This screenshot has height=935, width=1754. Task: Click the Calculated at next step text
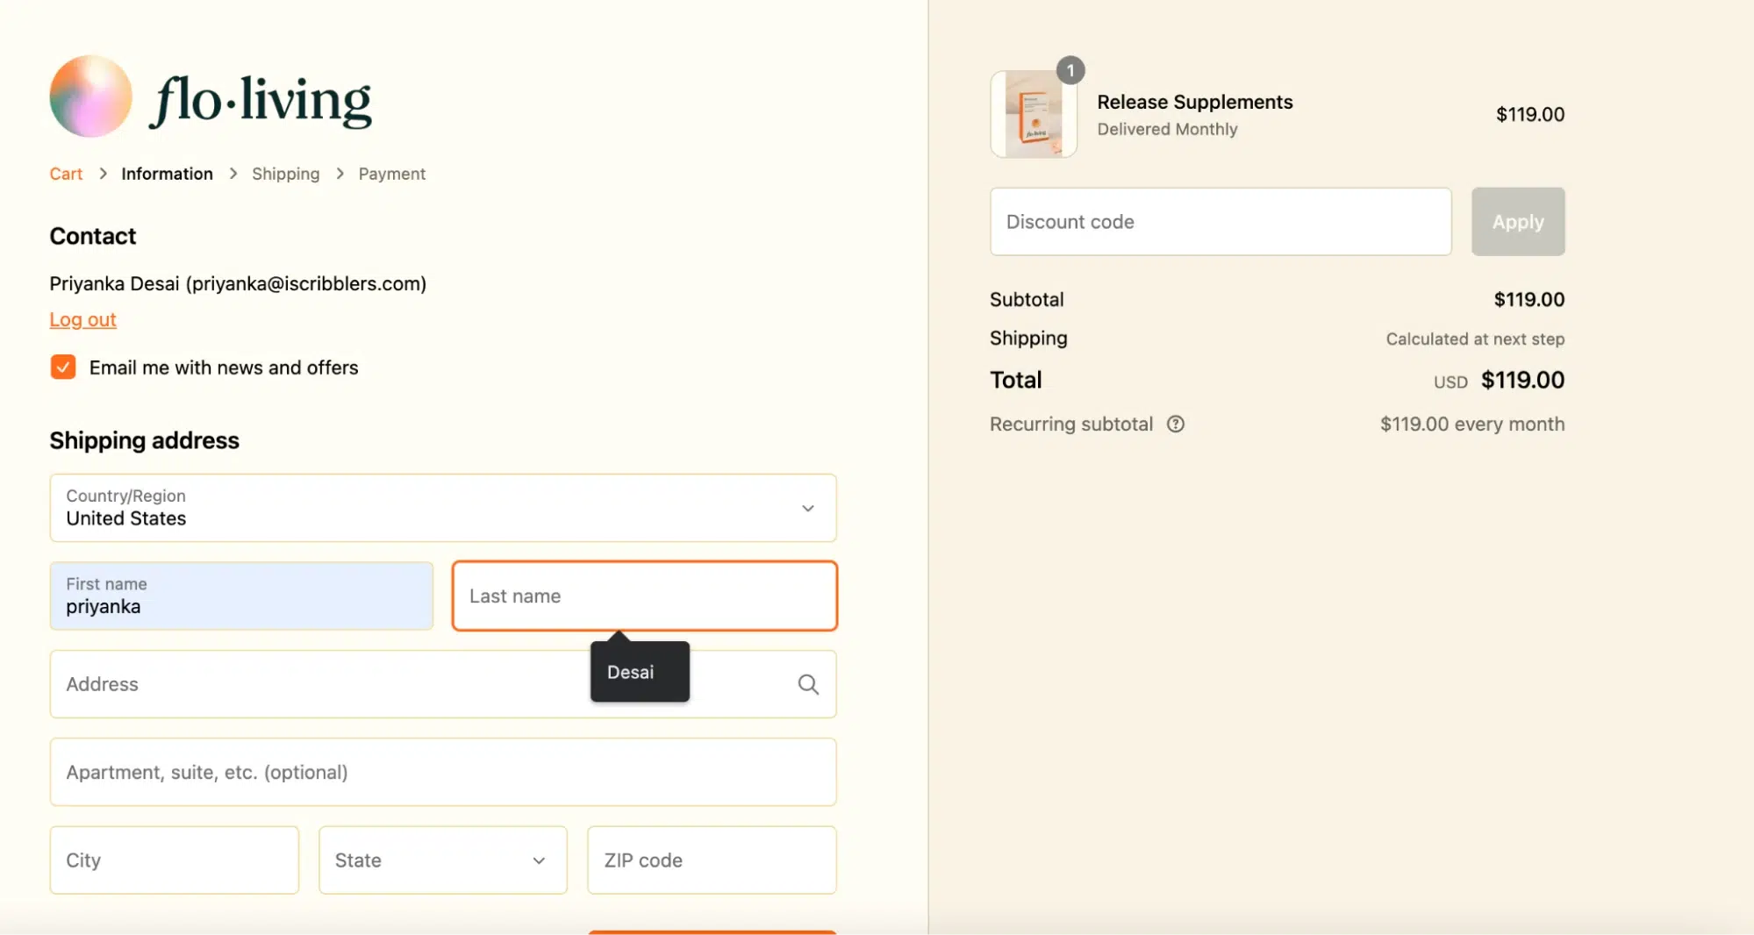click(1475, 339)
